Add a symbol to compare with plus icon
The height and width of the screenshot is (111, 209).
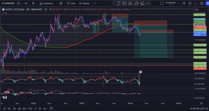pos(18,3)
